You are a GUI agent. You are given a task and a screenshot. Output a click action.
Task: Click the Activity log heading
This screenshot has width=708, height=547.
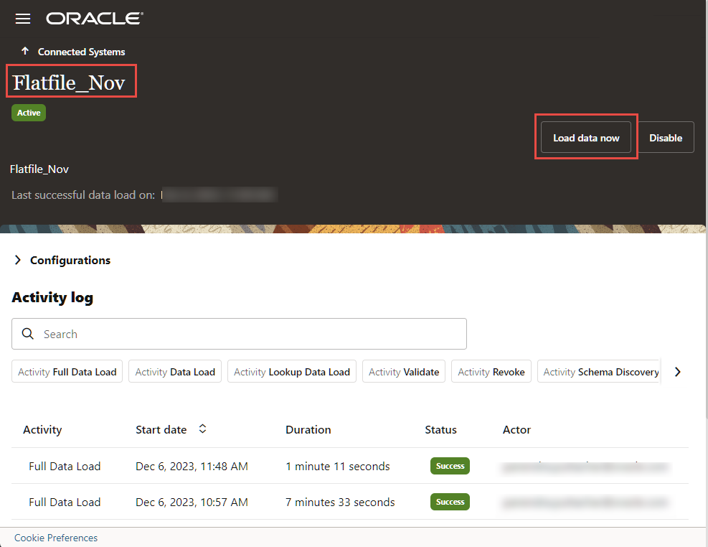click(x=52, y=297)
